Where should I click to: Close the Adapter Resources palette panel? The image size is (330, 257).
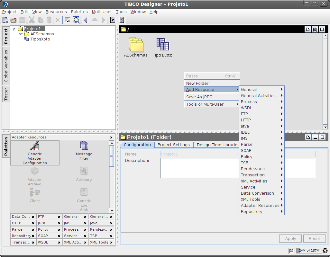point(111,137)
